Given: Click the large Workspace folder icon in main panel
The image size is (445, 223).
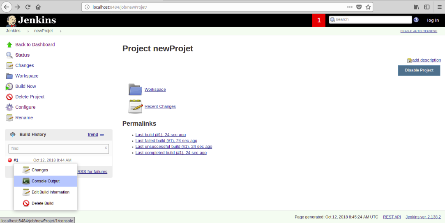Looking at the screenshot, I should (135, 90).
